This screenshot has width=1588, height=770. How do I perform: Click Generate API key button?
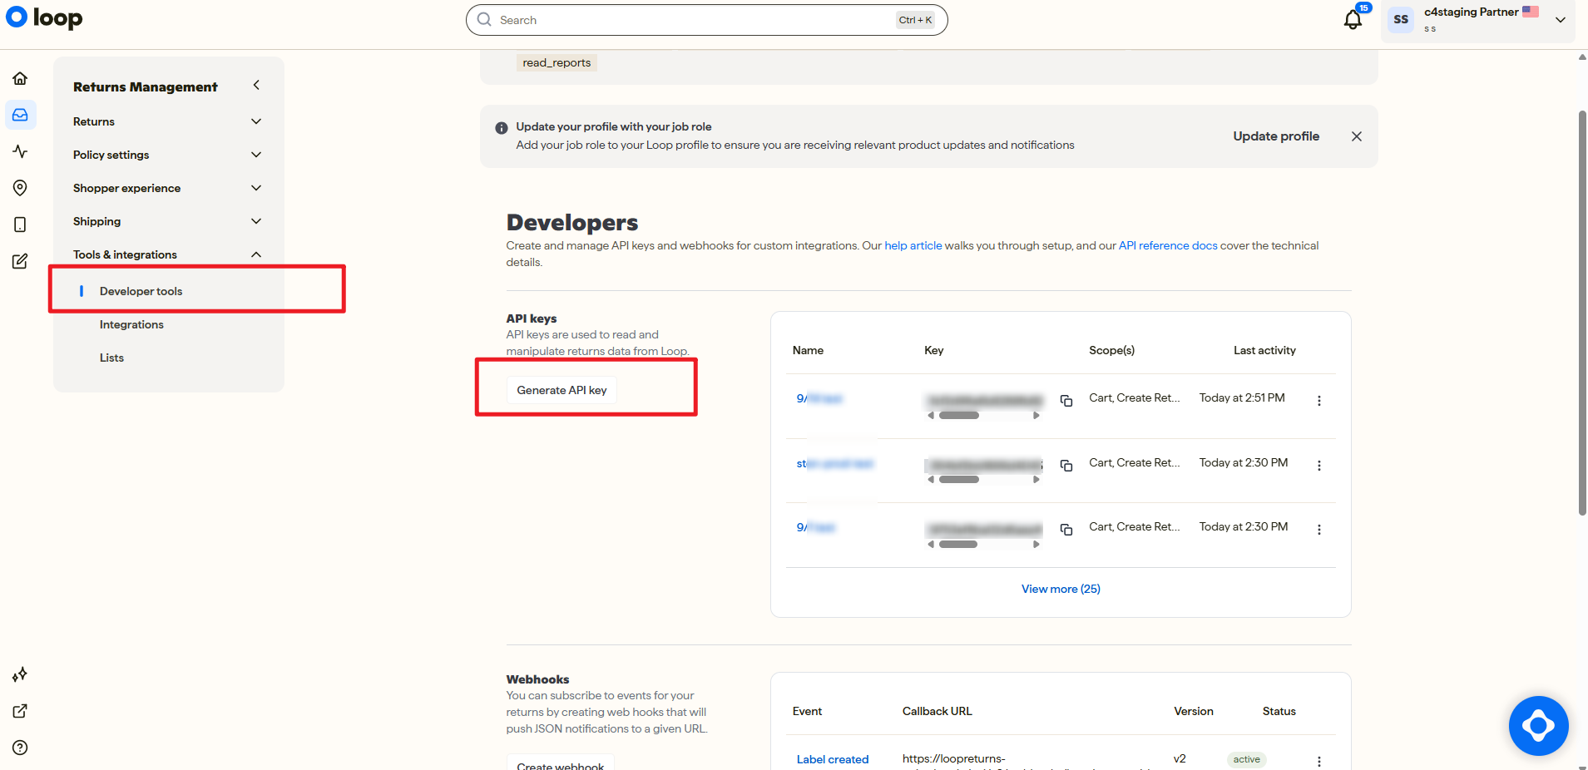pyautogui.click(x=561, y=390)
